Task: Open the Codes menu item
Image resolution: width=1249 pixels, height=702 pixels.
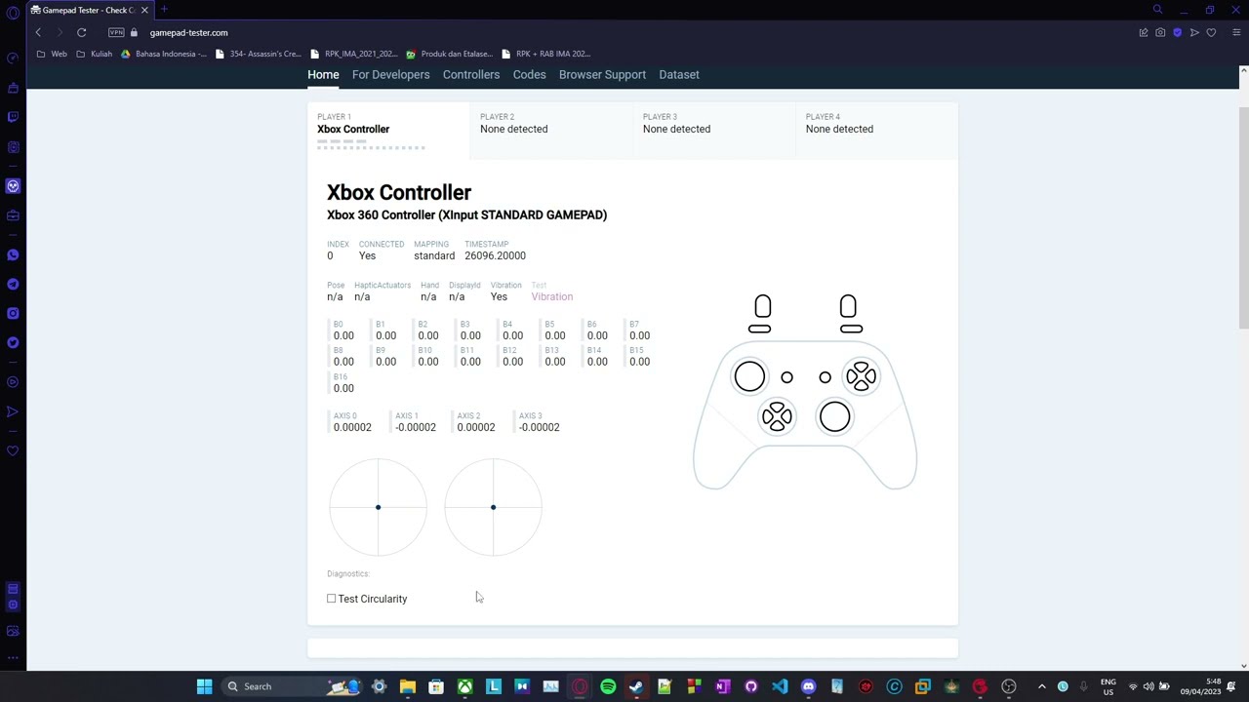Action: pos(529,74)
